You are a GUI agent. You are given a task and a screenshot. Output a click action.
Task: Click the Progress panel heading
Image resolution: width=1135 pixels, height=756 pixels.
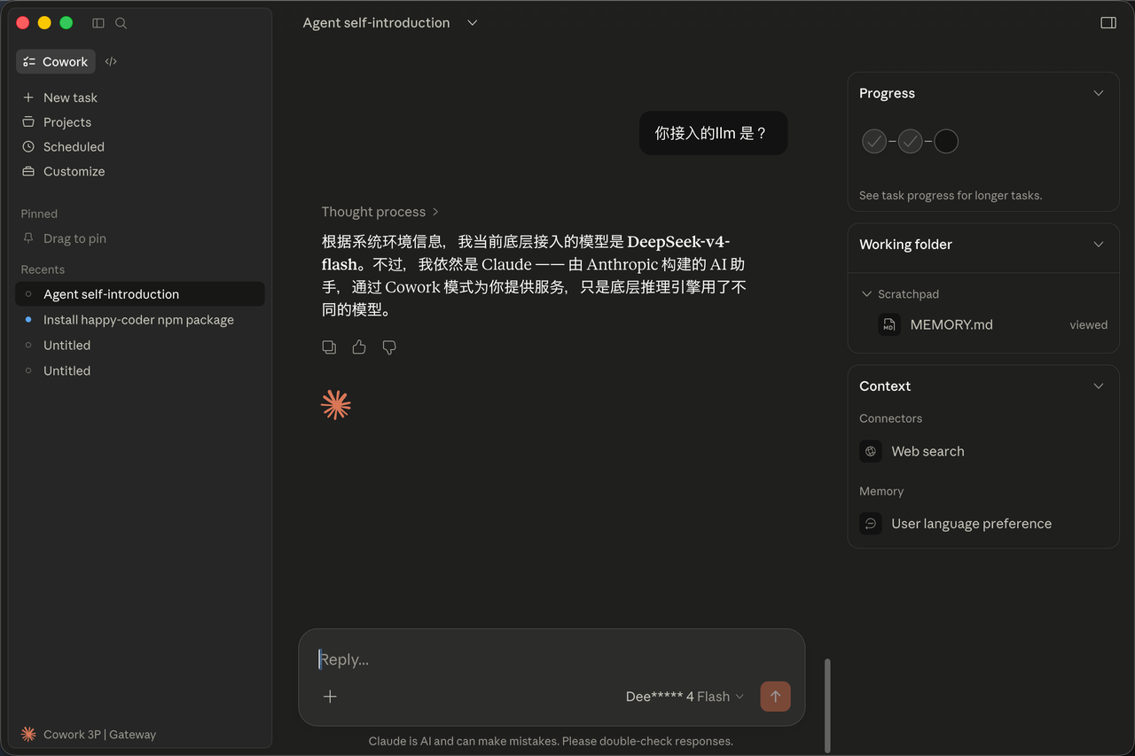pos(887,93)
